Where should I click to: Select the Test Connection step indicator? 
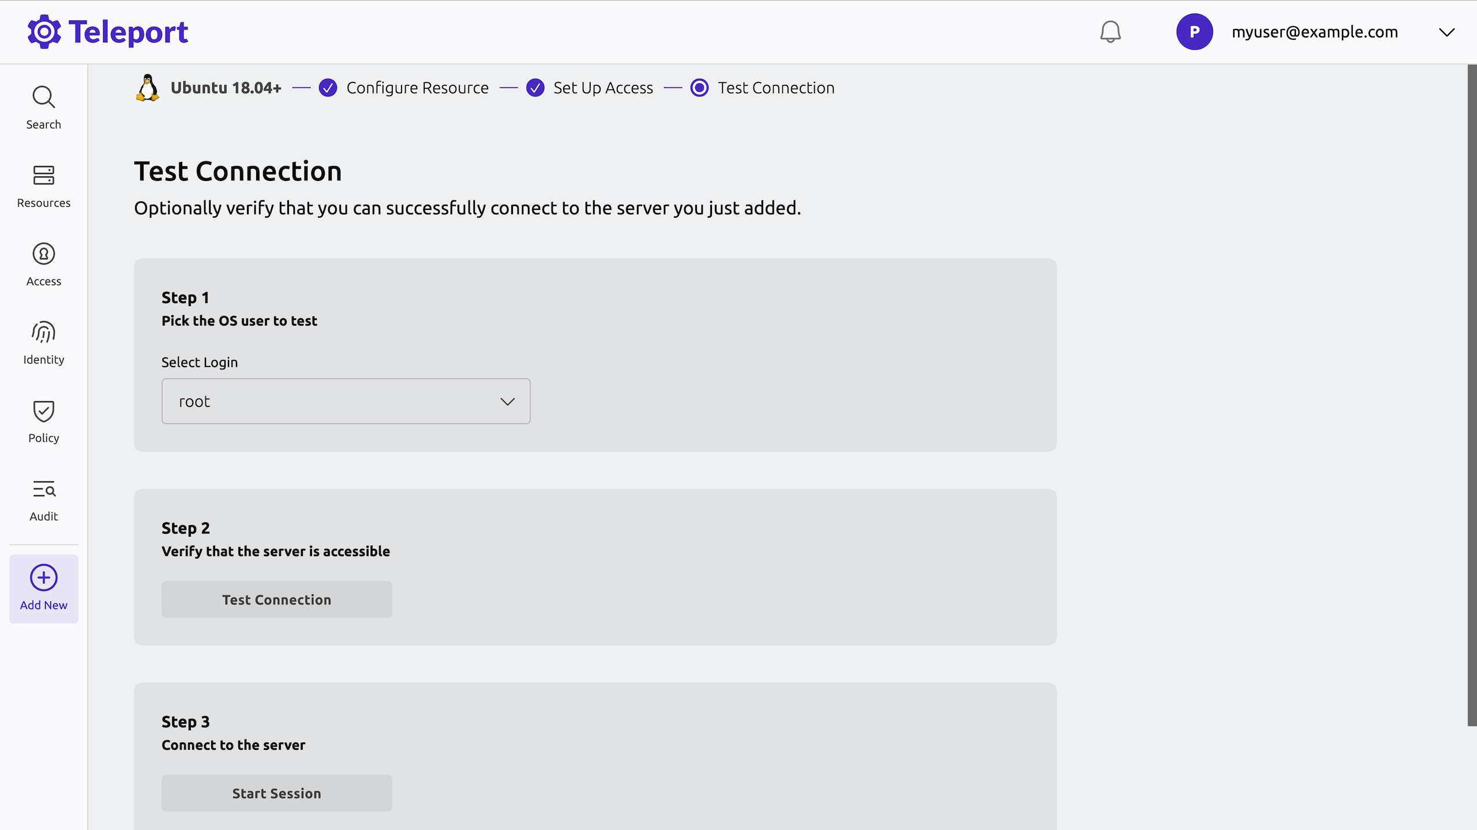click(x=699, y=88)
